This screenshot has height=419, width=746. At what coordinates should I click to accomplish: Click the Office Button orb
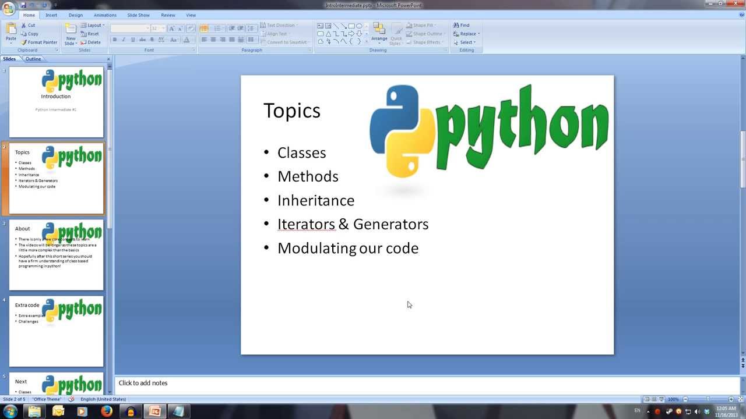click(8, 9)
